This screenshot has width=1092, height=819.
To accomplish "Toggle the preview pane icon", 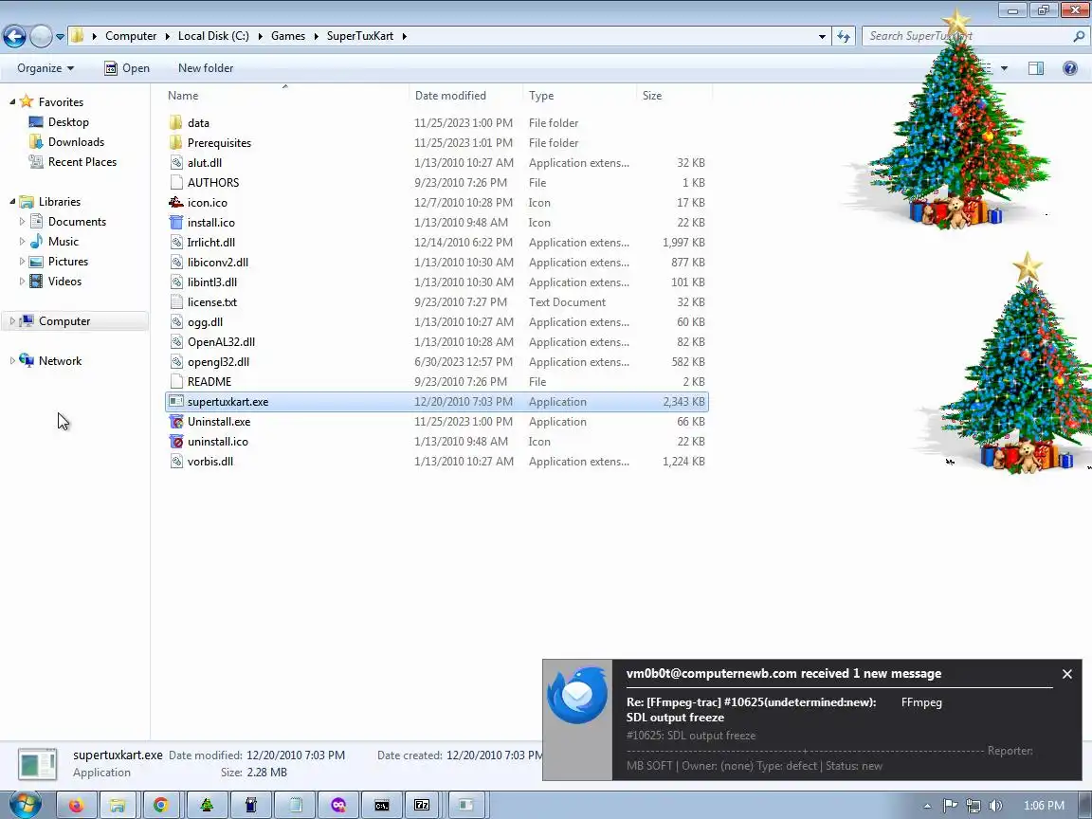I will point(1035,68).
